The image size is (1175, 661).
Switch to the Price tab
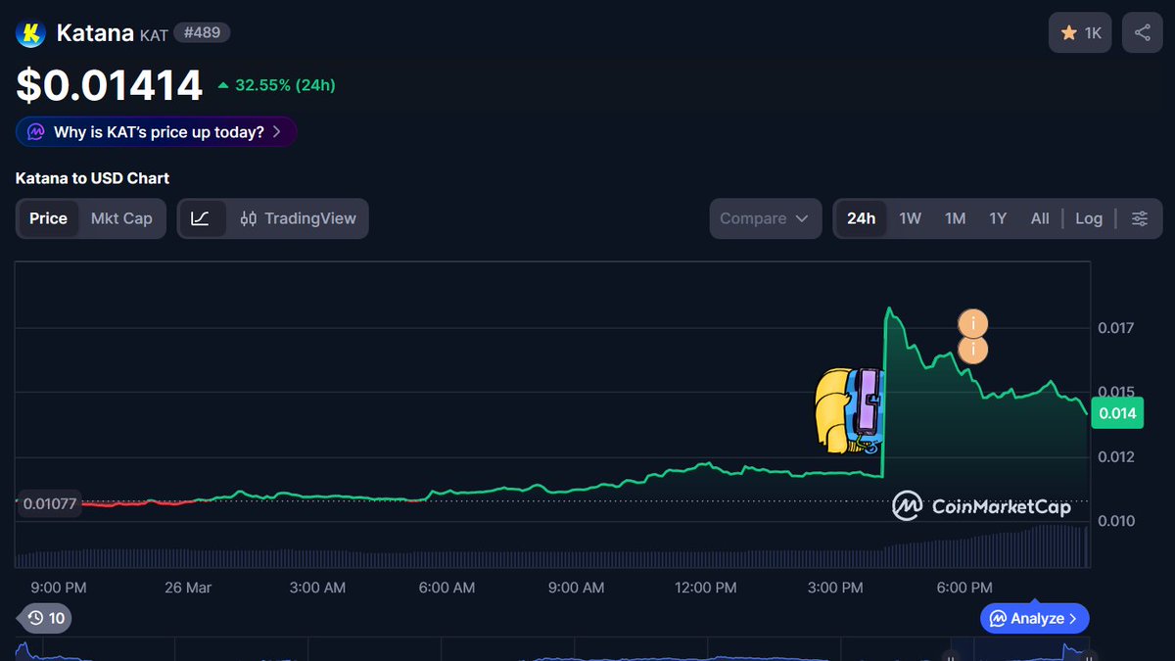(48, 218)
